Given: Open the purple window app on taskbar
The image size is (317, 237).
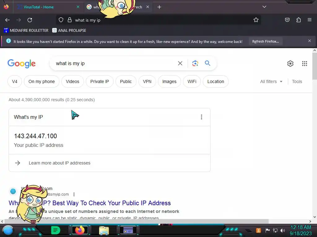Looking at the screenshot, I should [128, 230].
